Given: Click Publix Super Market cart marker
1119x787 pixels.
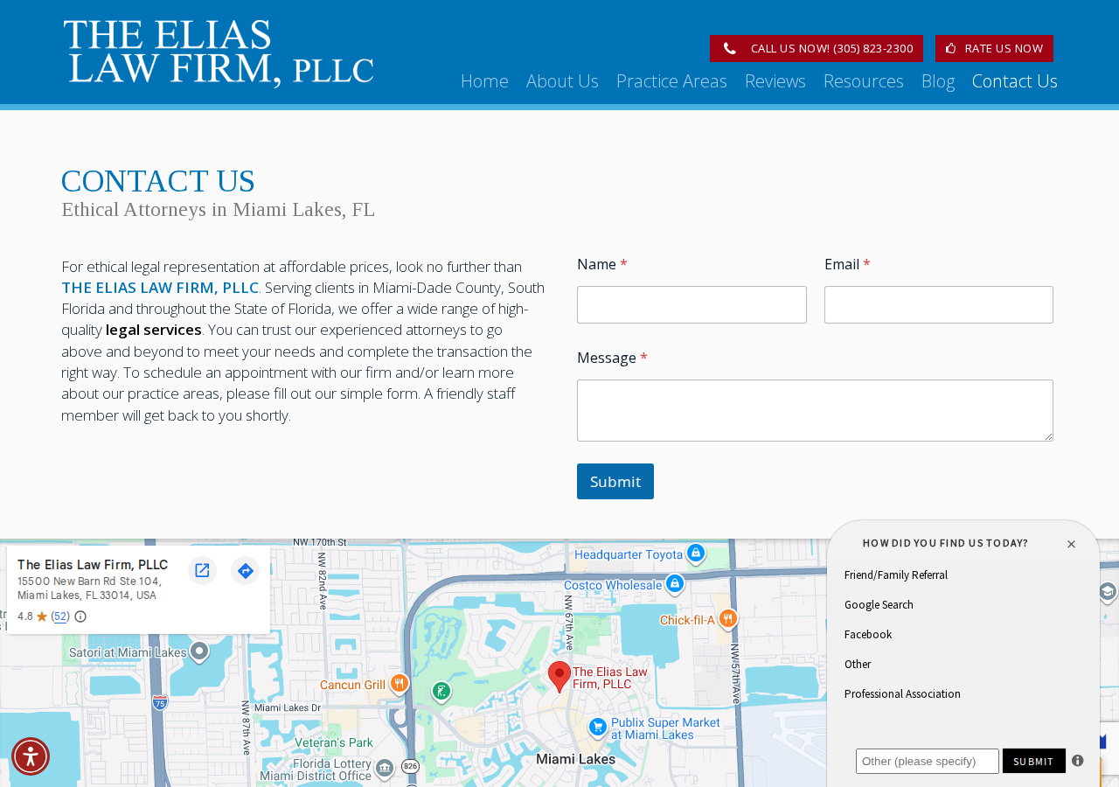Looking at the screenshot, I should click(x=597, y=727).
